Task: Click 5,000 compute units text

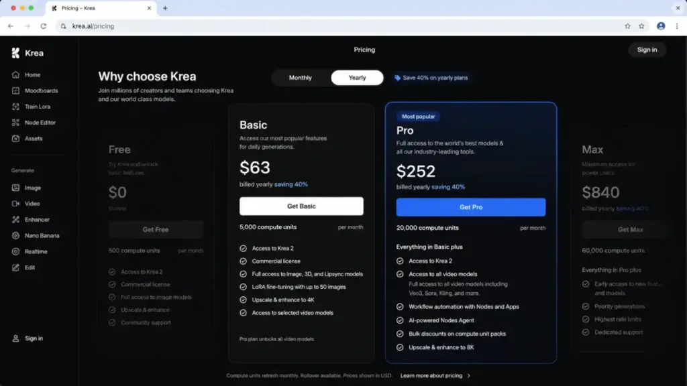Action: coord(268,227)
